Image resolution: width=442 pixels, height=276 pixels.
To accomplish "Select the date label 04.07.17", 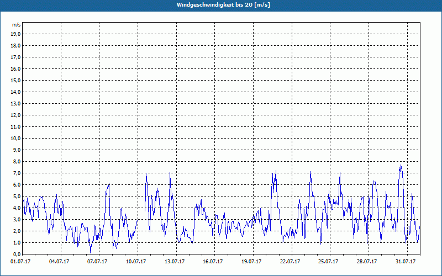I will tap(59, 262).
